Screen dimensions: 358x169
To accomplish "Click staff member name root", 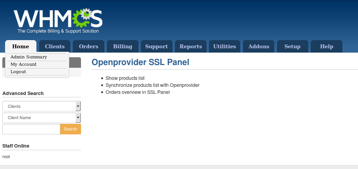I will (6, 157).
